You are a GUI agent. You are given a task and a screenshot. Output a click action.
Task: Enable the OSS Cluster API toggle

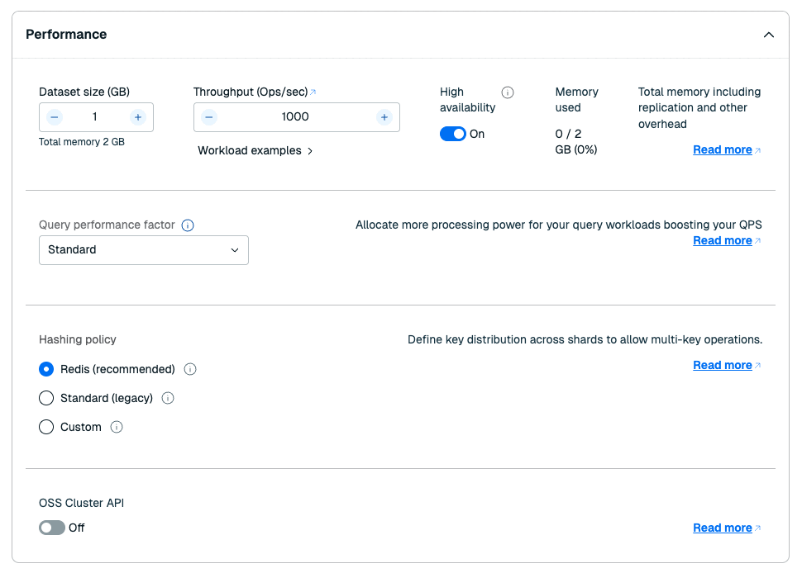(52, 528)
